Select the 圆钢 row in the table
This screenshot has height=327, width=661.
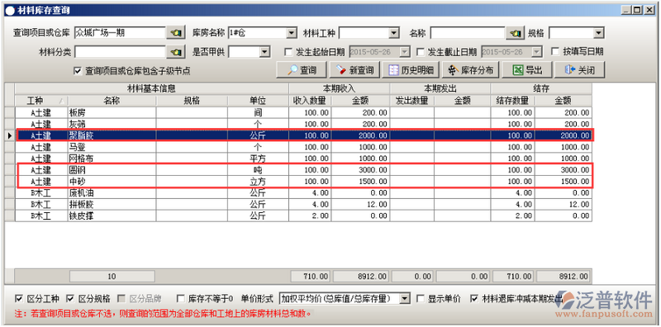click(303, 170)
